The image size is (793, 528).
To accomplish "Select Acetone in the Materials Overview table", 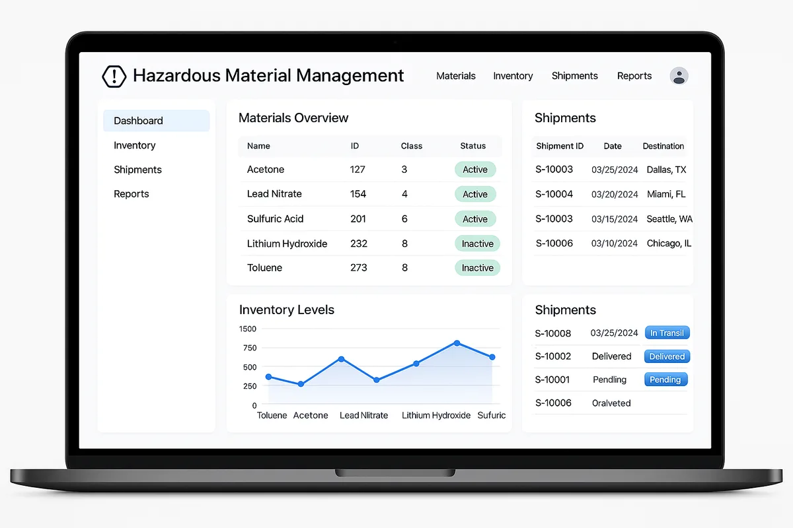I will [x=266, y=170].
